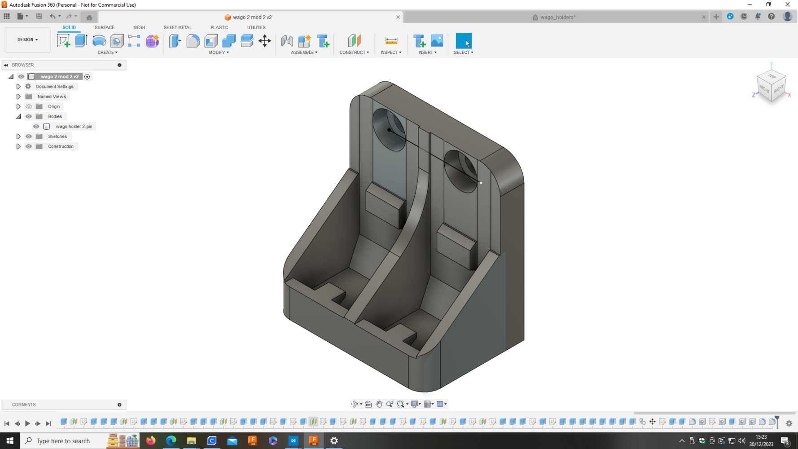Open the CONSTRUCT dropdown menu
Viewport: 798px width, 449px height.
[354, 53]
